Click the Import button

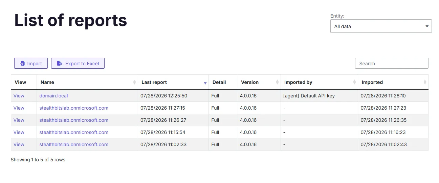pos(31,63)
